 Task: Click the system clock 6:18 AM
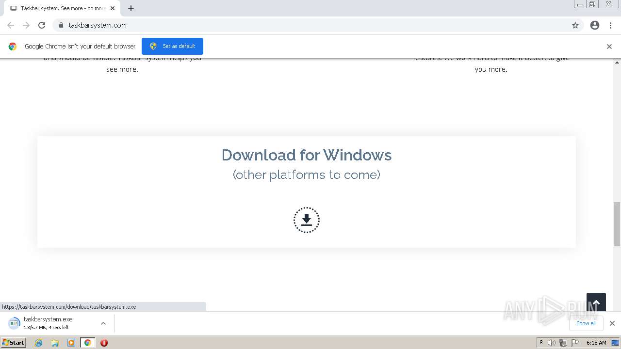click(x=596, y=343)
